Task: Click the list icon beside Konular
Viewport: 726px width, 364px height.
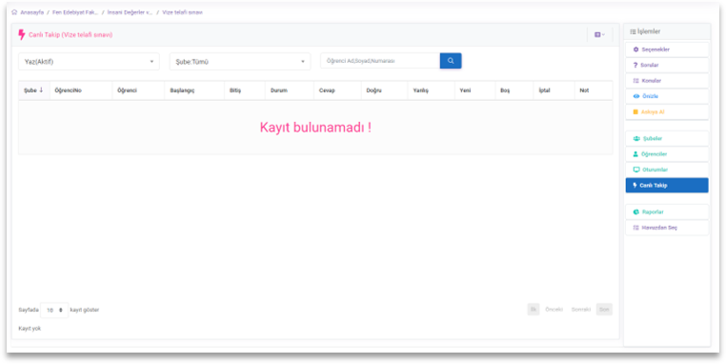Action: pos(635,81)
